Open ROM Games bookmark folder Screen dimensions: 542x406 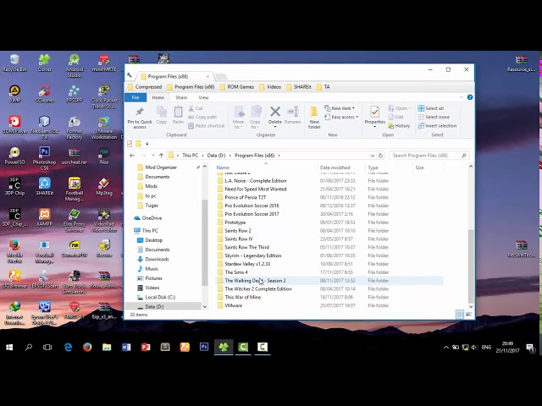click(x=237, y=86)
